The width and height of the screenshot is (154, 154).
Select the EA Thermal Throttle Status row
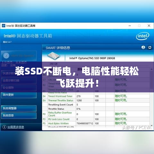click(x=96, y=100)
